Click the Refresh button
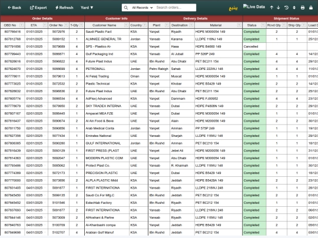The width and height of the screenshot is (318, 238). click(64, 8)
